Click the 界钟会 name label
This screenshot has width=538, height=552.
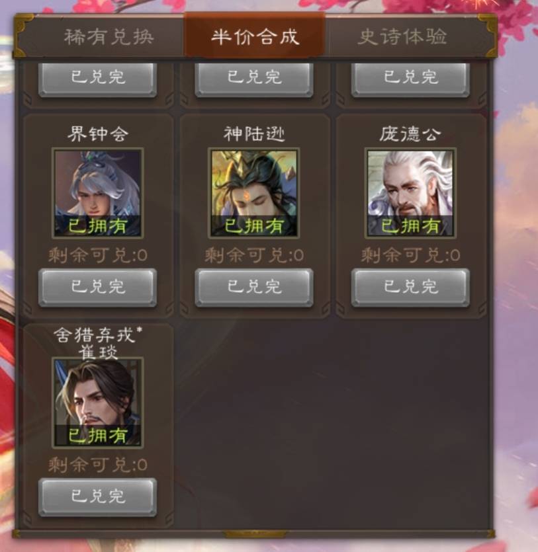click(97, 134)
